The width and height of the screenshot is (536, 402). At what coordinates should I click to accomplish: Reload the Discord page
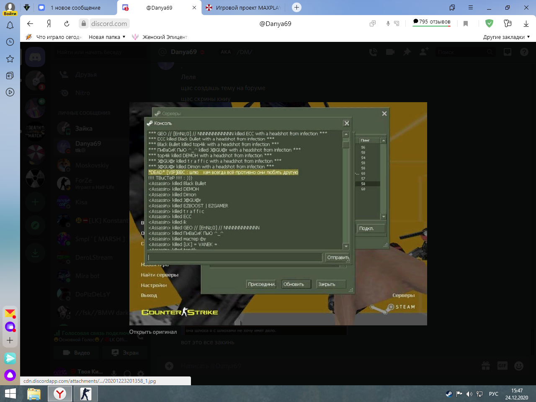click(67, 23)
